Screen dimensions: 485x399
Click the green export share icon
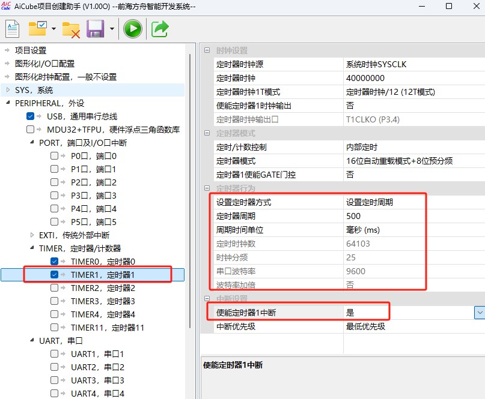tap(160, 29)
